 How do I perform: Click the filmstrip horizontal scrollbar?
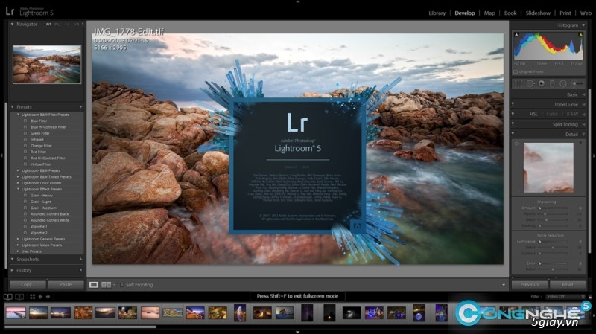[x=80, y=327]
